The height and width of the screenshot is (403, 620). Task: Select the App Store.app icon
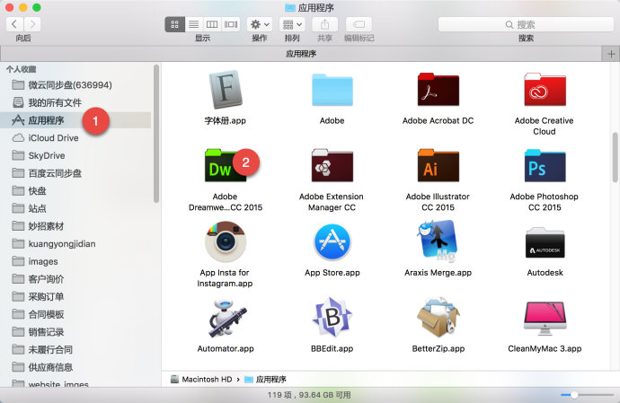(332, 241)
